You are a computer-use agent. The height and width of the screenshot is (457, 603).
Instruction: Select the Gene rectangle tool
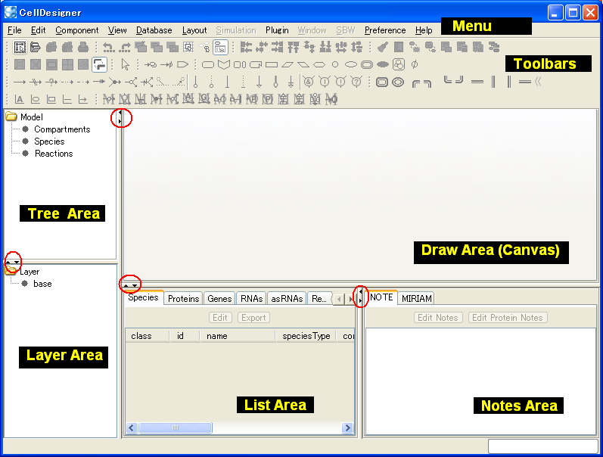click(272, 64)
